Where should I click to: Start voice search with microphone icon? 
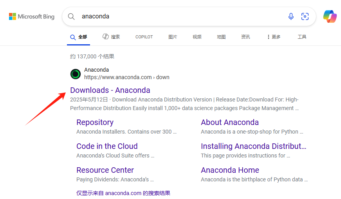point(291,16)
